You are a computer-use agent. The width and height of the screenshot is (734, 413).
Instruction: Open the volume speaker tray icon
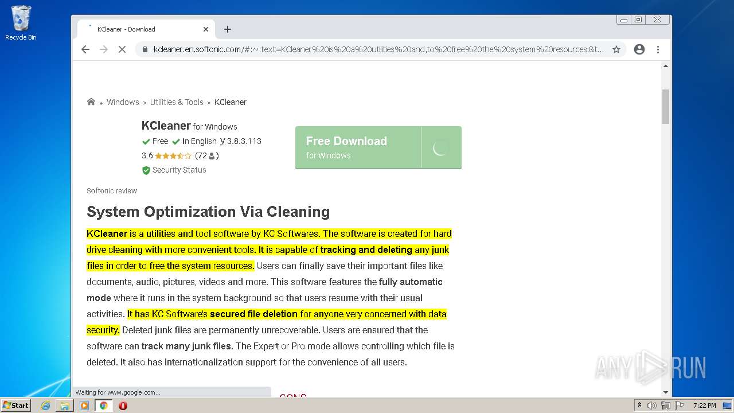tap(652, 406)
